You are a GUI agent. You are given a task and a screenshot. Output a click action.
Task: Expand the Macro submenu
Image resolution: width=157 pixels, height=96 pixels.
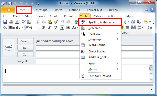[x=100, y=69]
